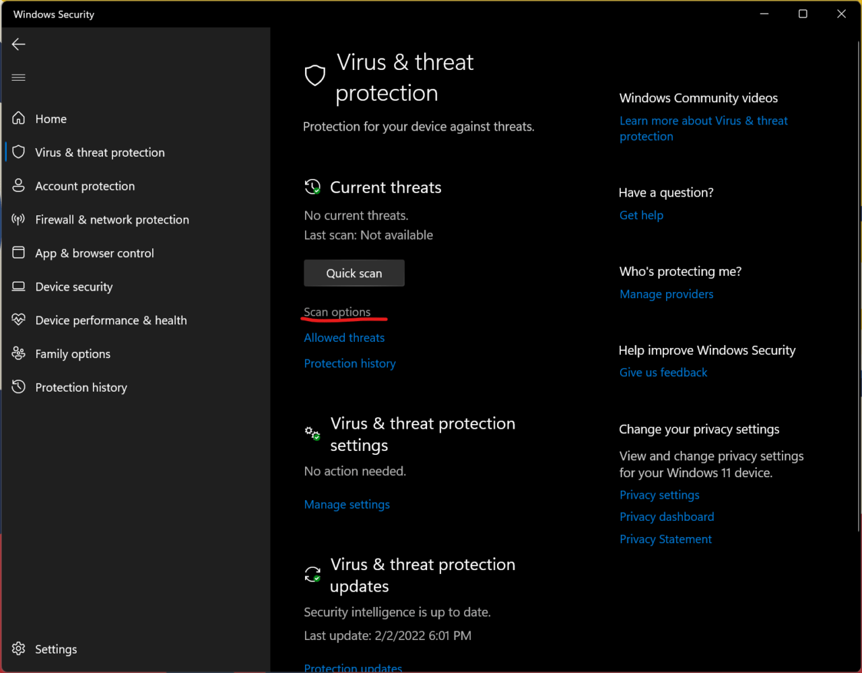This screenshot has width=862, height=673.
Task: Open Allowed threats link
Action: (344, 338)
